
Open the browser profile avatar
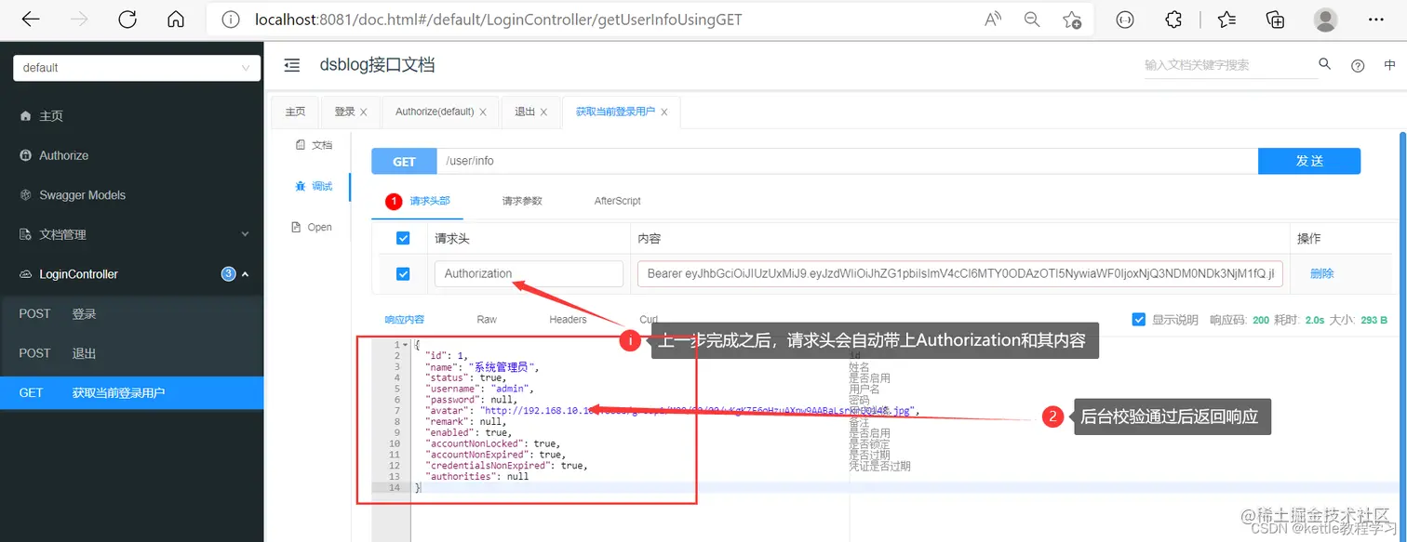[x=1325, y=19]
